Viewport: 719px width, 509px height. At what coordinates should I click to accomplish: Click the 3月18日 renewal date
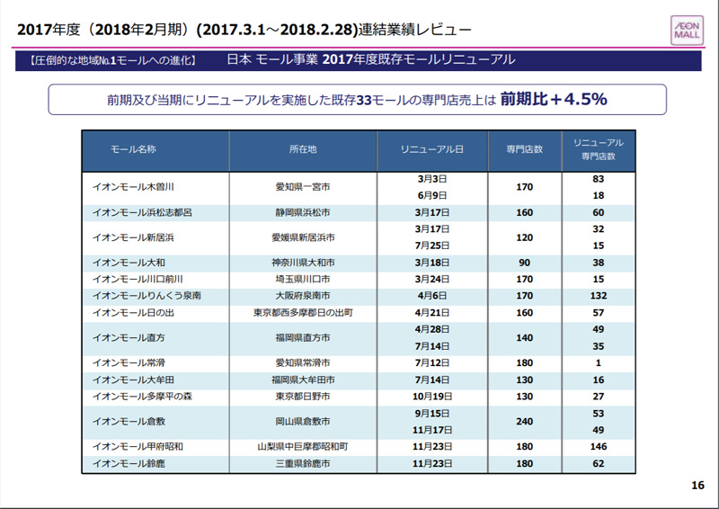[432, 263]
